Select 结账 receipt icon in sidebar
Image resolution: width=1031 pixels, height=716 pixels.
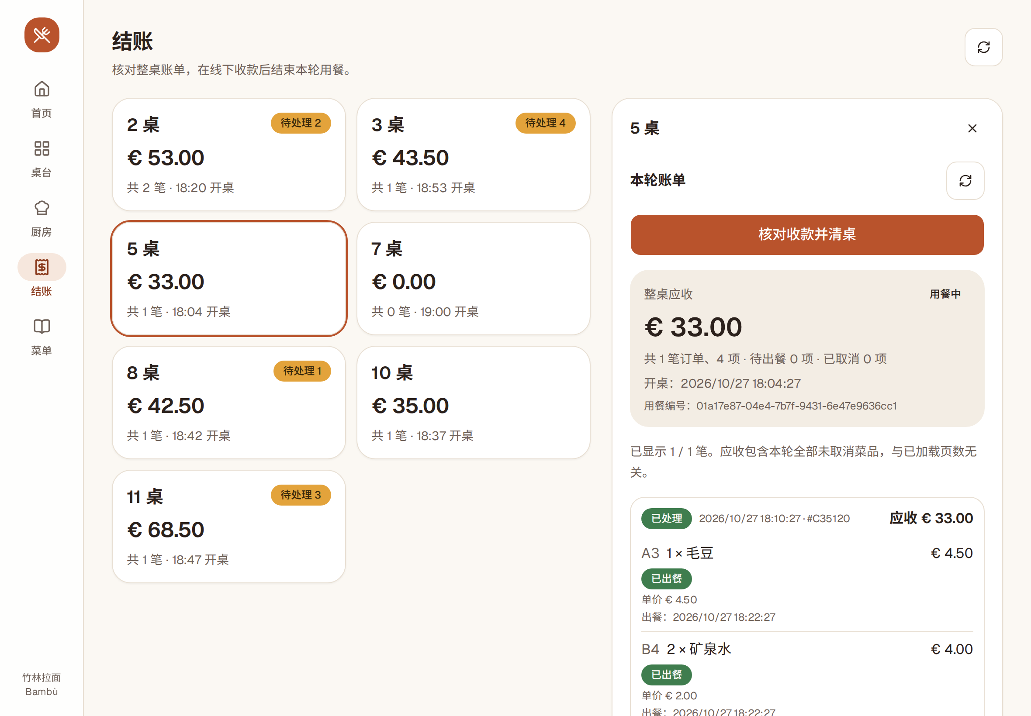tap(42, 267)
